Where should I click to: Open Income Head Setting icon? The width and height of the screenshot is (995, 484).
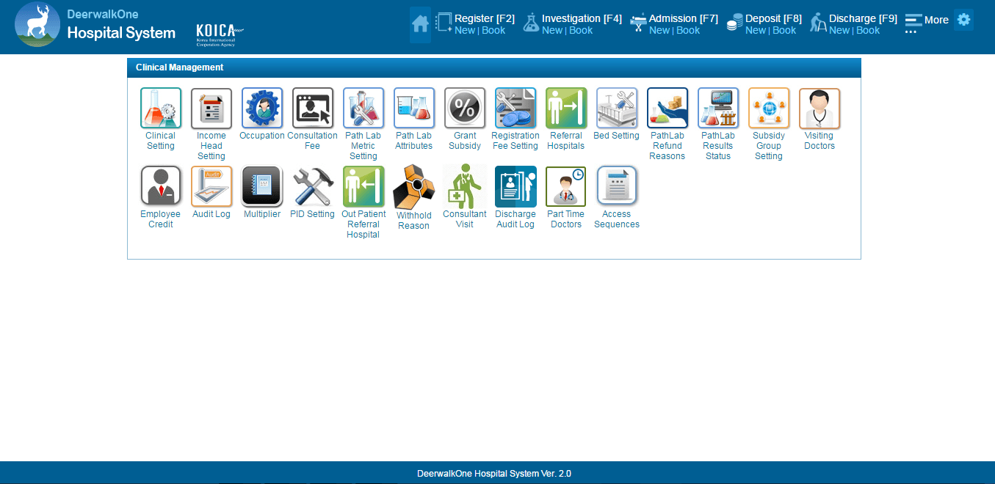pos(211,109)
